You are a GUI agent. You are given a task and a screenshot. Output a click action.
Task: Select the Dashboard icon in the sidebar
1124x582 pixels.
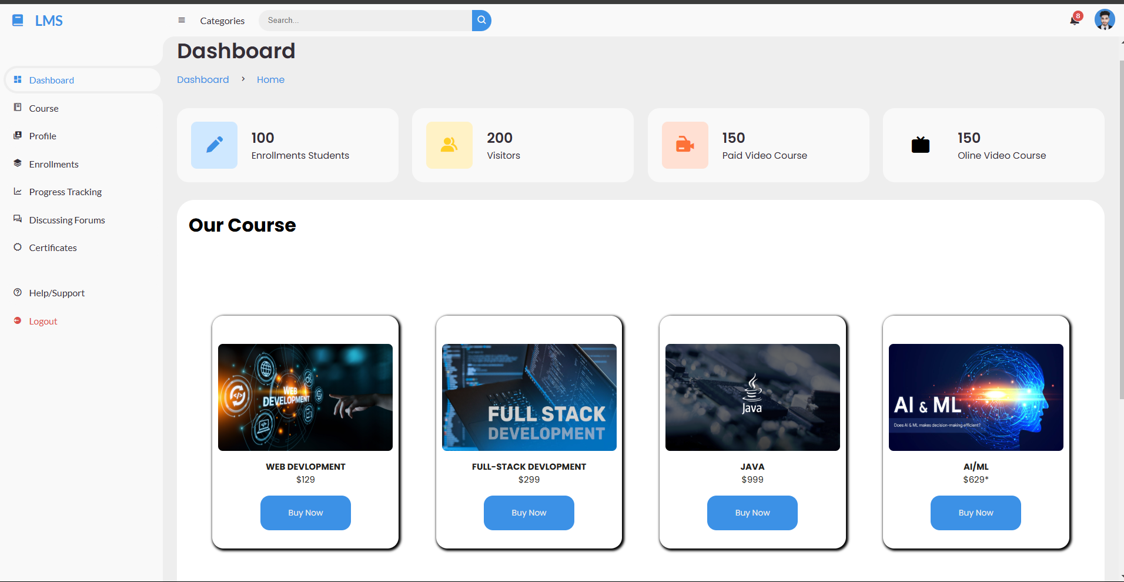[18, 79]
